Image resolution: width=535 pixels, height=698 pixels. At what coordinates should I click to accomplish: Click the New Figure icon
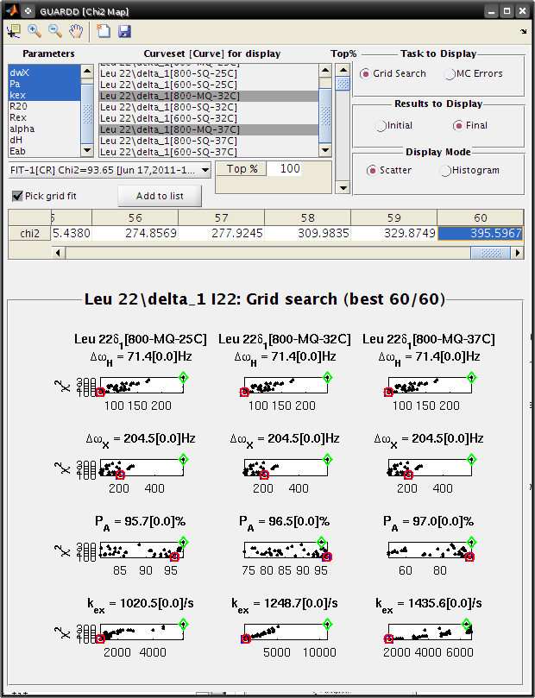(104, 31)
